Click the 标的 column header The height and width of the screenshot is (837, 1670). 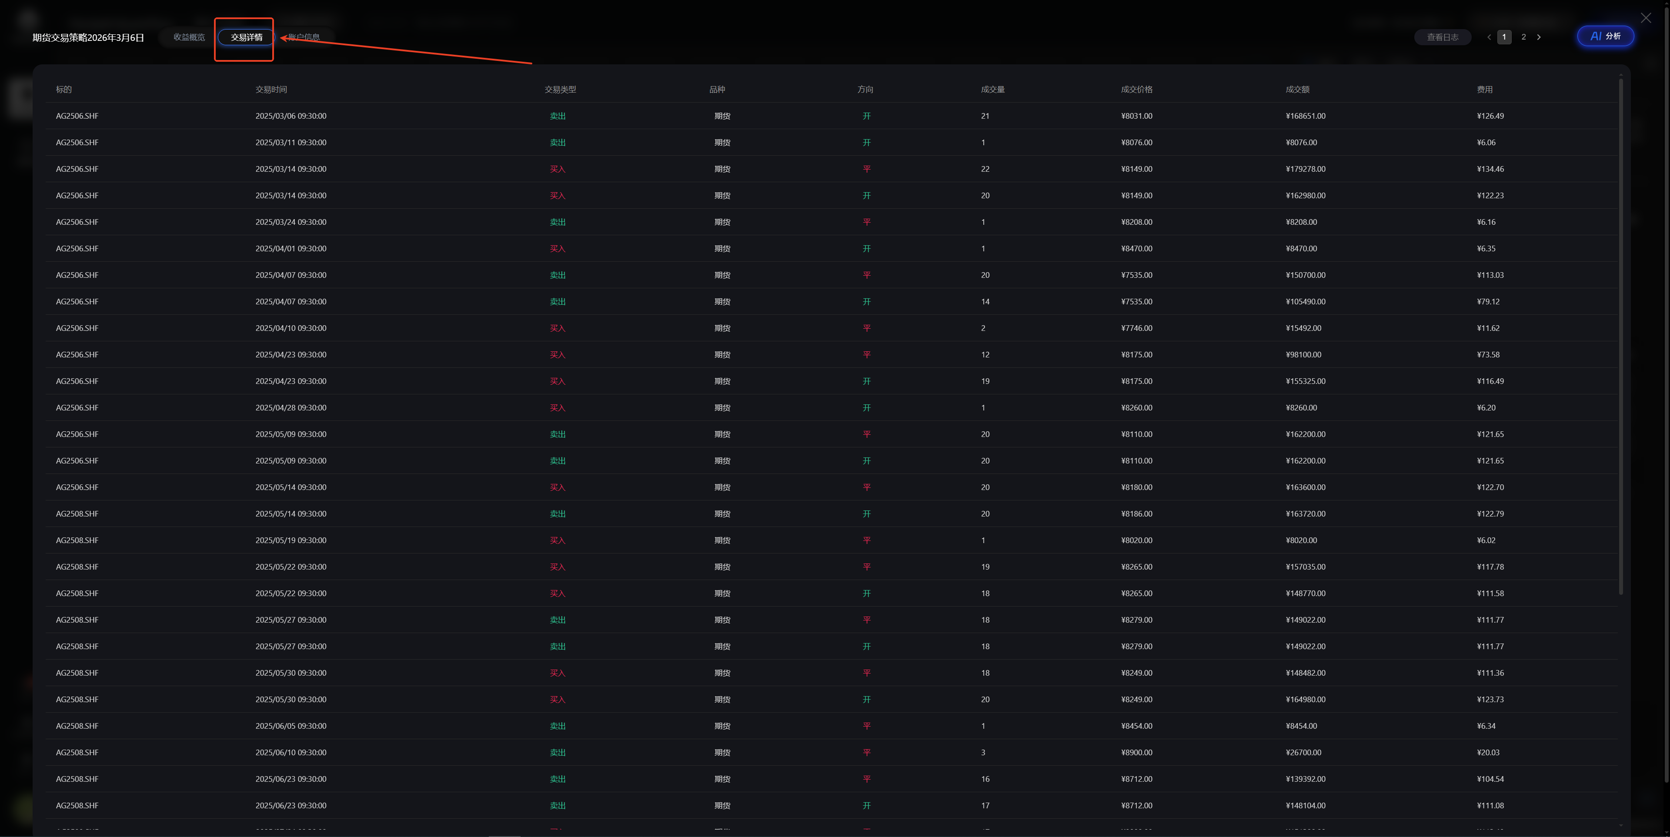63,90
